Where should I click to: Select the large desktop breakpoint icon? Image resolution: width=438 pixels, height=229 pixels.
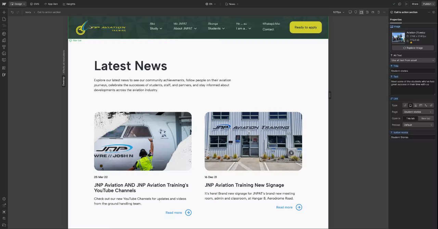coord(350,12)
